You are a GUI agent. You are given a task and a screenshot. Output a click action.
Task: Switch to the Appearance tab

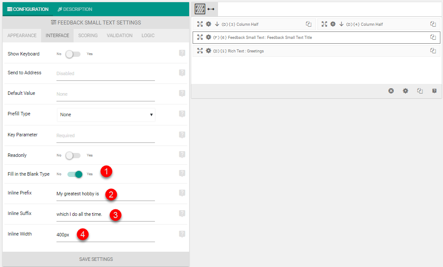[22, 35]
